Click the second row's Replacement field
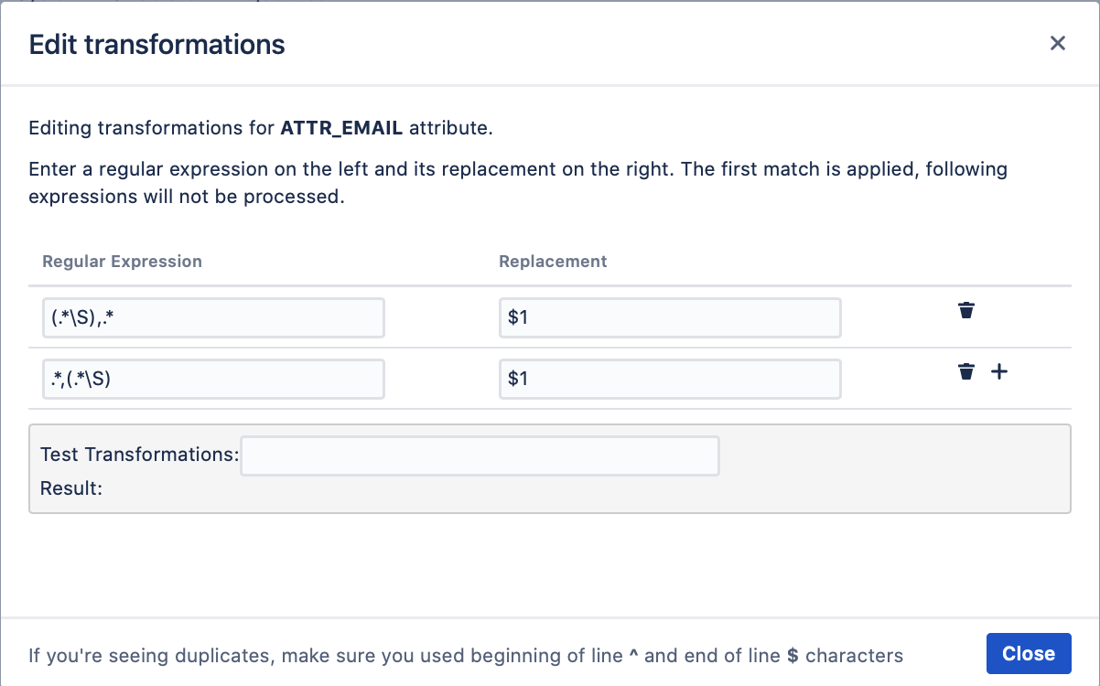This screenshot has width=1100, height=686. (x=669, y=379)
